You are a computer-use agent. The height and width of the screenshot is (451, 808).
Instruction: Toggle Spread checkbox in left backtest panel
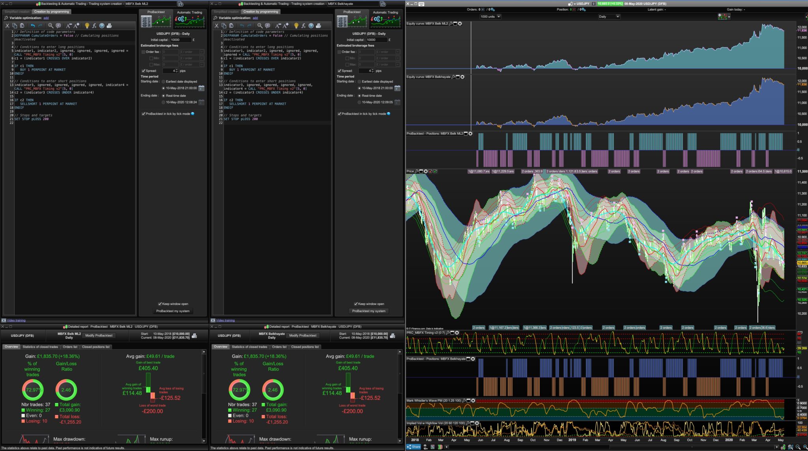(x=144, y=71)
